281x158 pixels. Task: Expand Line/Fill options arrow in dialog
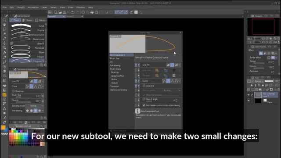point(180,65)
